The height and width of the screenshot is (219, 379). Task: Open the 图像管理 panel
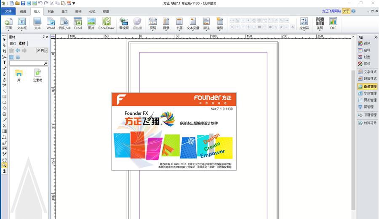point(367,86)
